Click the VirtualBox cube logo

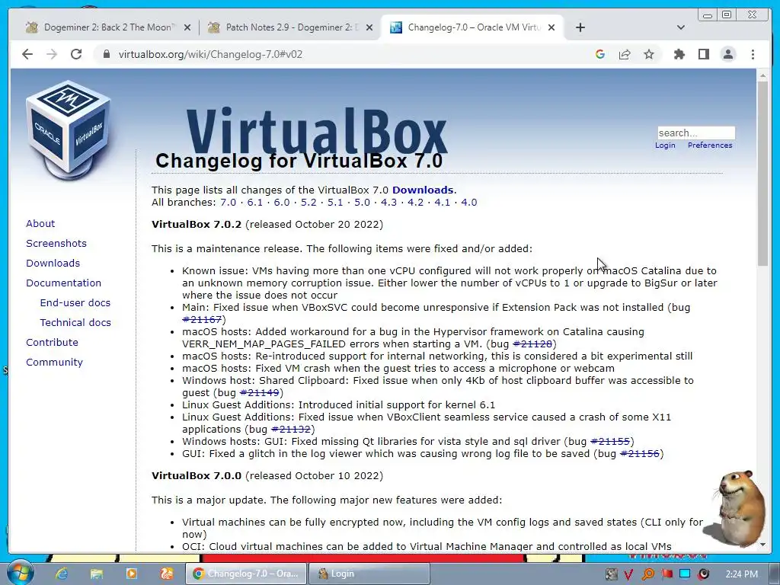click(x=68, y=129)
